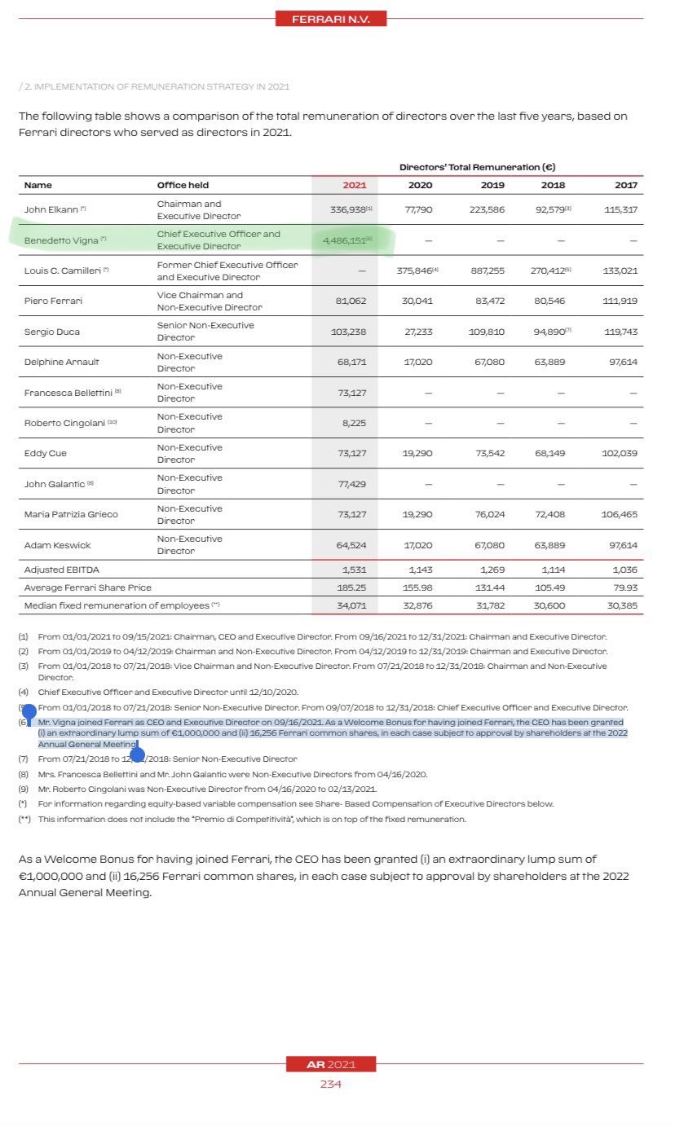The width and height of the screenshot is (675, 1126).
Task: Tap the Directors' Total Remuneration (€) header
Action: [x=478, y=167]
